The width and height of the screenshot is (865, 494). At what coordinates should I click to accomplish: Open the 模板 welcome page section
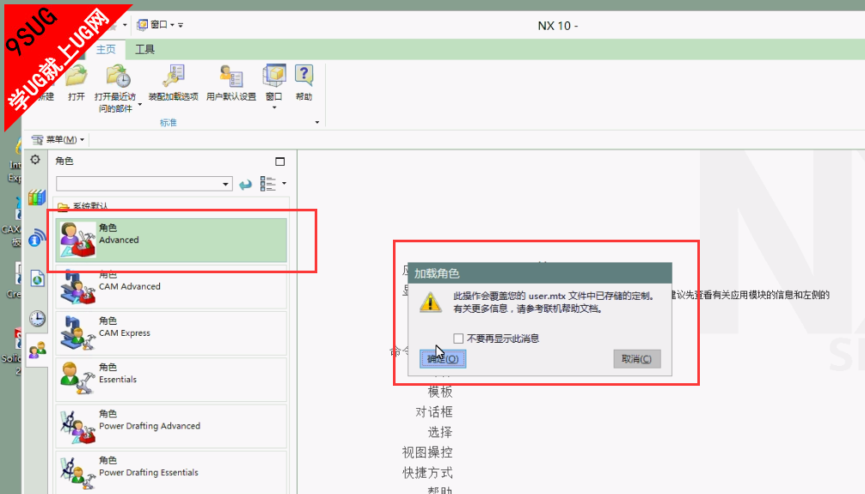(439, 392)
